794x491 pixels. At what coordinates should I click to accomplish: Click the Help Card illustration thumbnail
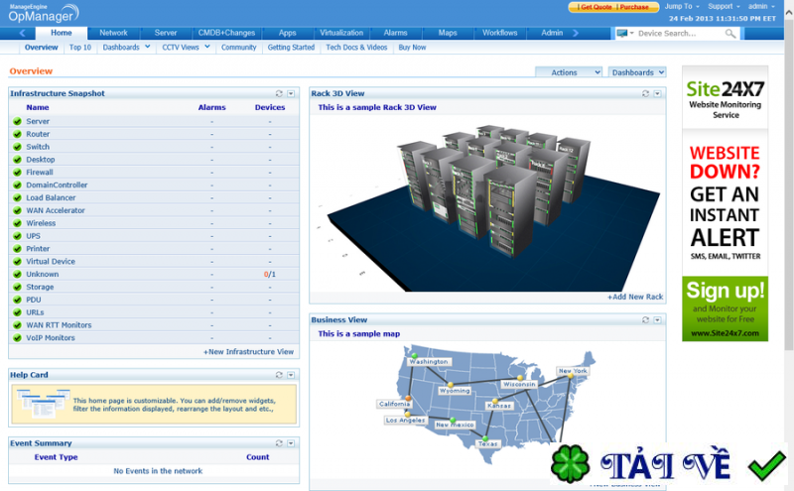click(x=43, y=403)
